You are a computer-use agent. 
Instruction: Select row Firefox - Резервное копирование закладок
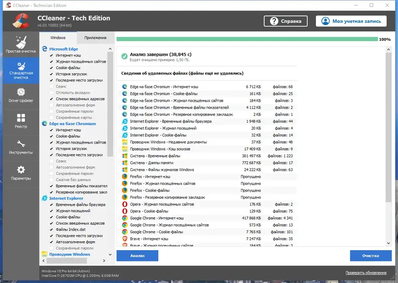point(207,197)
